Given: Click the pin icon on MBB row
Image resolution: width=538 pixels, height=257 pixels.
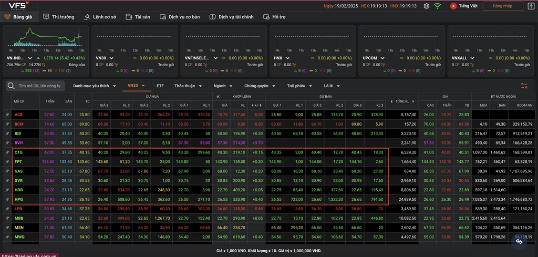Looking at the screenshot, I should click(x=7, y=218).
